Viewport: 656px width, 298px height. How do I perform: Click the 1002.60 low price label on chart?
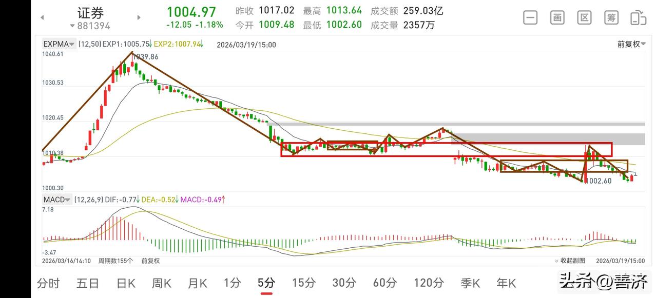coord(599,181)
